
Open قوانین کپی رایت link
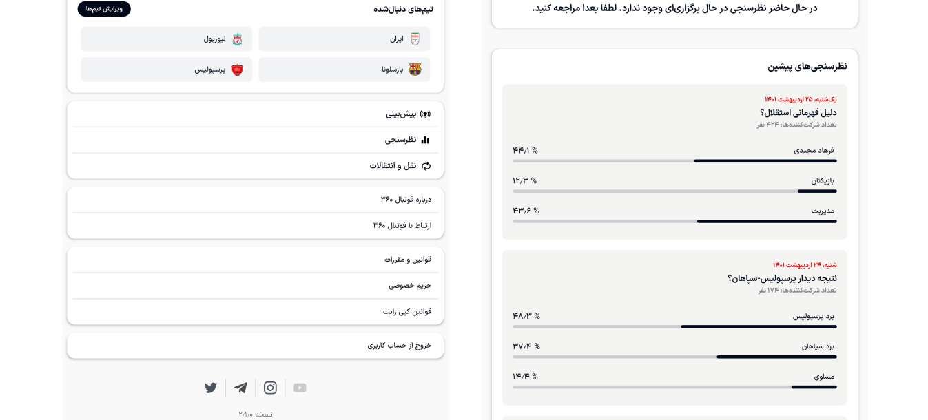407,312
